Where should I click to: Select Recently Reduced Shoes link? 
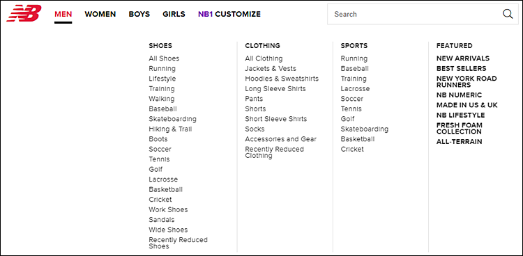click(x=178, y=243)
